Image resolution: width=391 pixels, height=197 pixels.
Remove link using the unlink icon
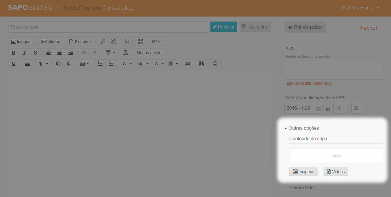point(113,42)
